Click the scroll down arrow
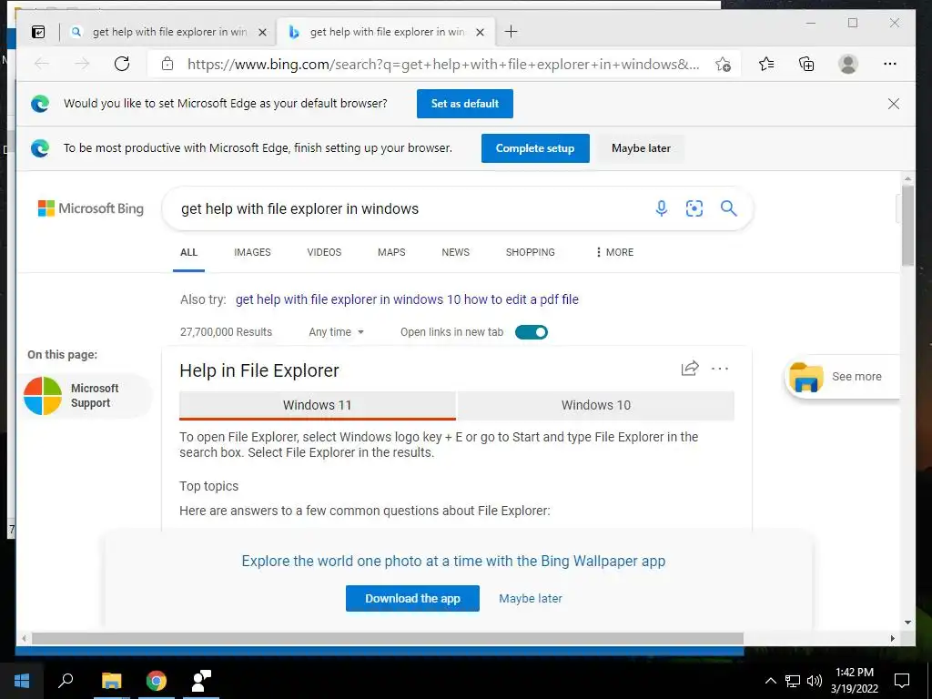Viewport: 932px width, 699px height. [x=907, y=623]
